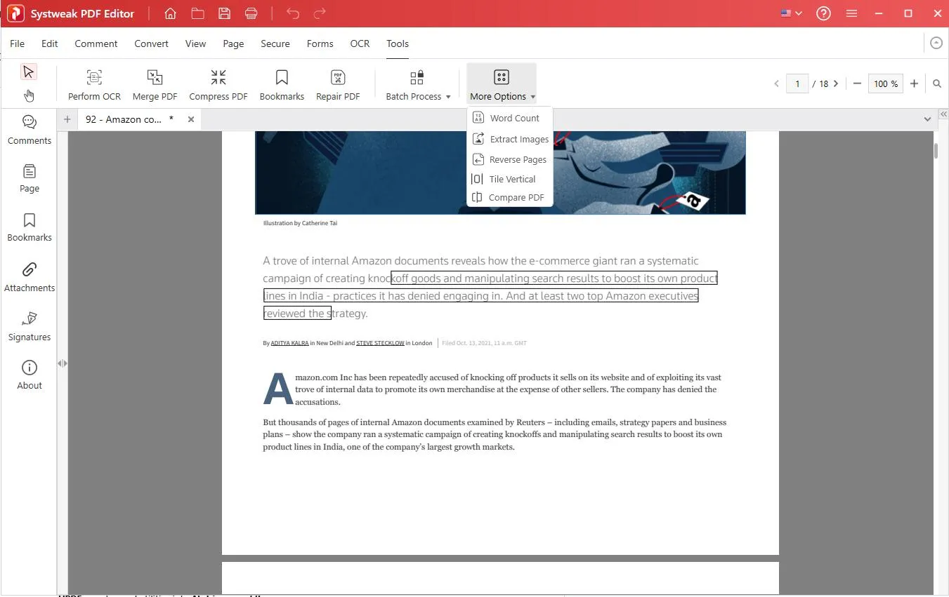949x597 pixels.
Task: Start the Compress PDF tool
Action: pos(218,85)
